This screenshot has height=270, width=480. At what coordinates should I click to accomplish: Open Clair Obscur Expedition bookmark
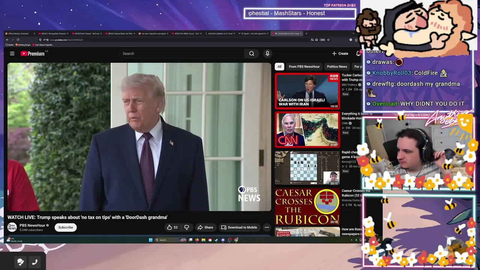tap(43, 45)
